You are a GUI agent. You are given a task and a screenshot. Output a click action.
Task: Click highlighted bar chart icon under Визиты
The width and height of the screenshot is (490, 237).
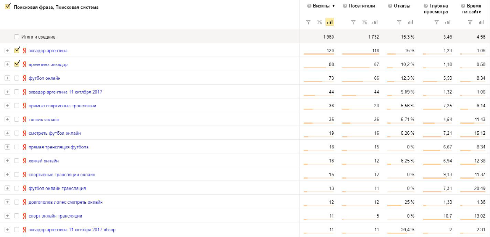pos(330,22)
